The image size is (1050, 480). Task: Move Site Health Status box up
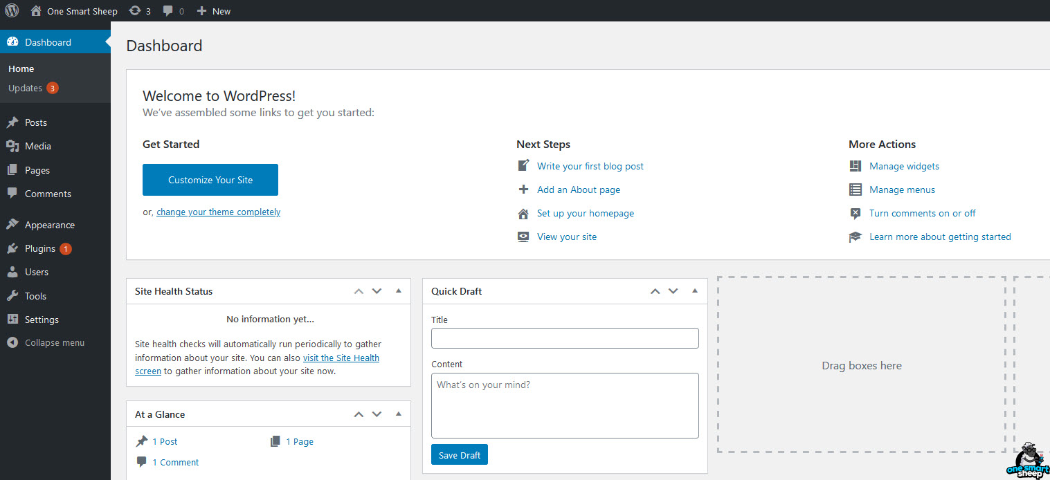click(359, 291)
